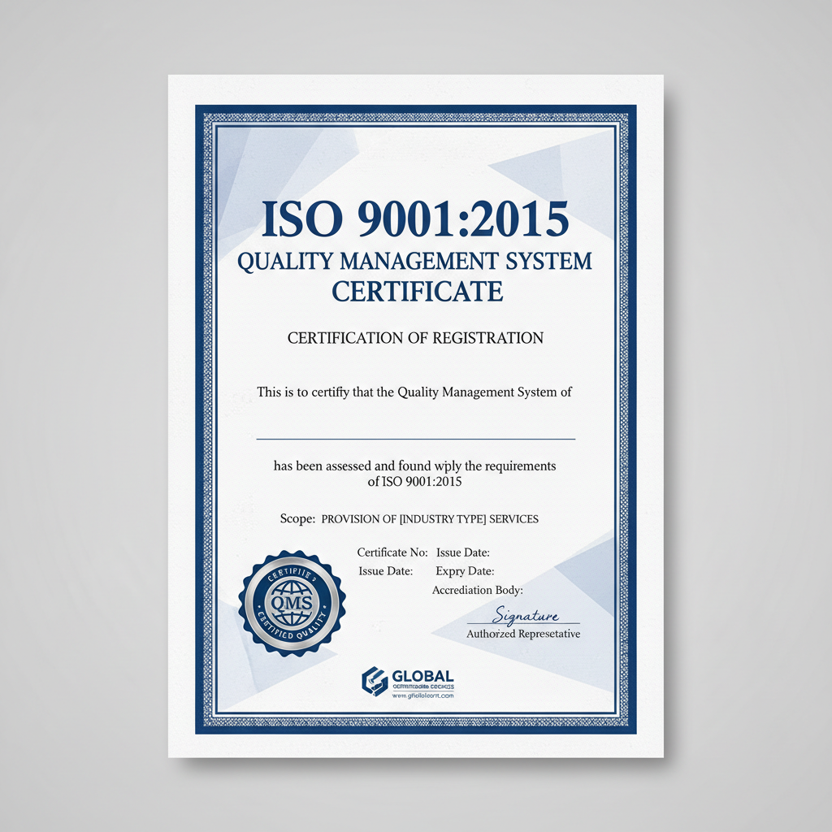832x832 pixels.
Task: Expand the Scope services line
Action: point(410,518)
